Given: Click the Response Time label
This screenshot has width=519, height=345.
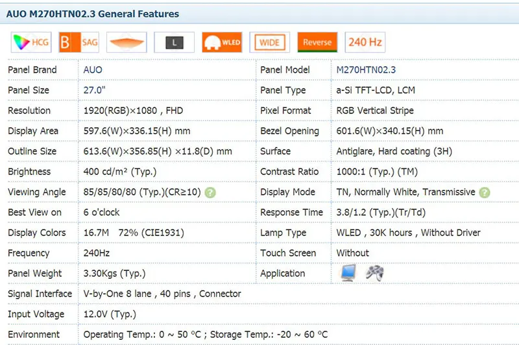Looking at the screenshot, I should 291,212.
